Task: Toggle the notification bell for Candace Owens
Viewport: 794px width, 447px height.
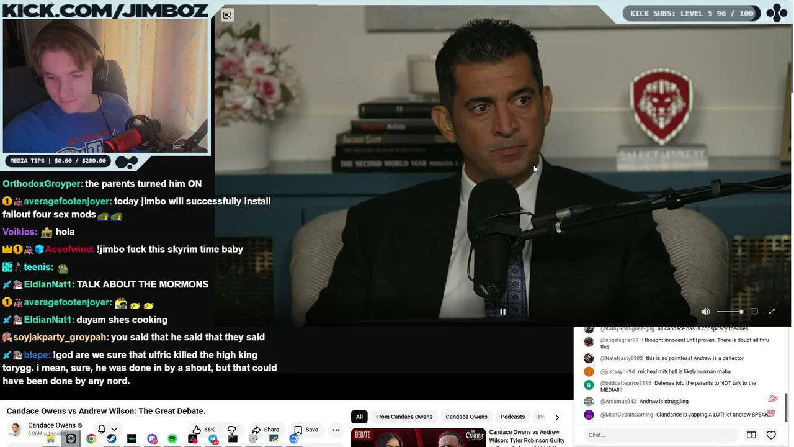Action: (x=102, y=430)
